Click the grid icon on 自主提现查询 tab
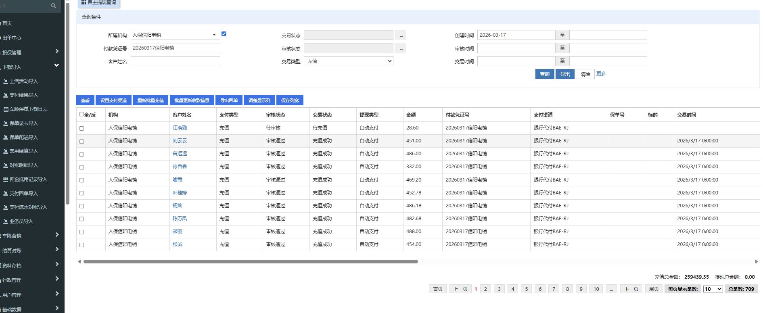 pyautogui.click(x=84, y=2)
